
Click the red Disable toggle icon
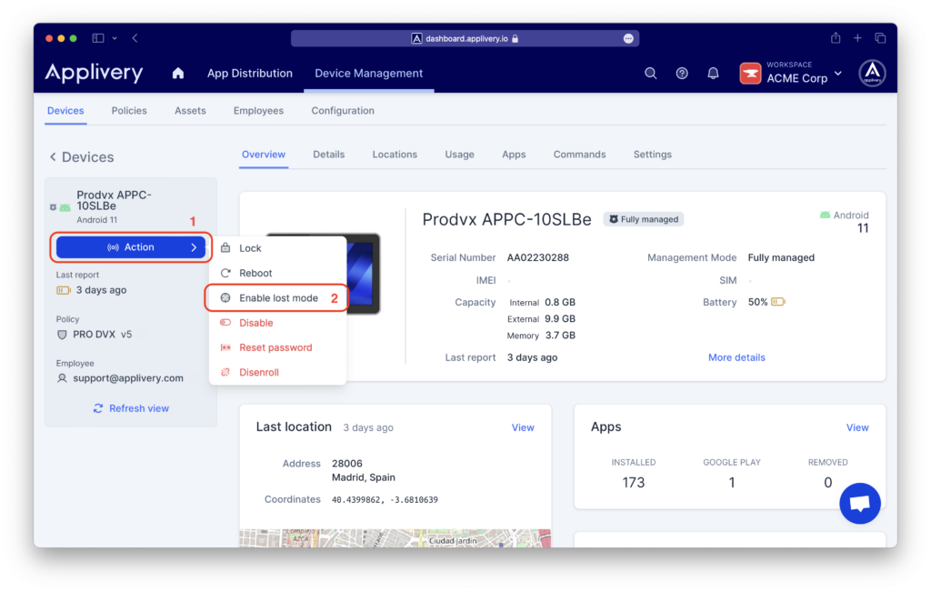tap(225, 323)
